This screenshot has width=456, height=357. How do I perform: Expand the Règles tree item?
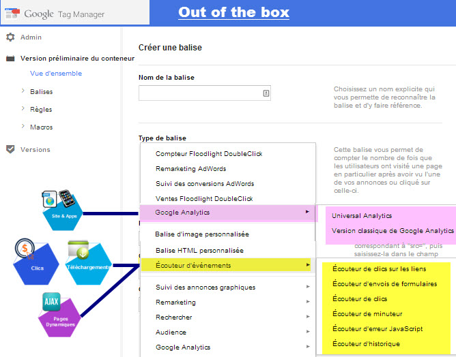tap(23, 108)
